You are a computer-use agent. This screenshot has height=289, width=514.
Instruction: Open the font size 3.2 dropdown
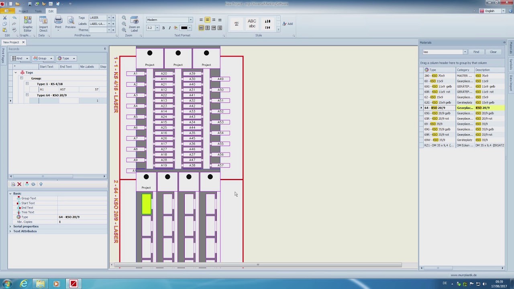point(157,28)
